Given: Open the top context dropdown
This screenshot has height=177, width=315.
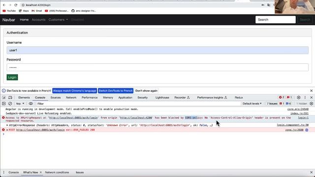Looking at the screenshot, I should click(20, 104).
